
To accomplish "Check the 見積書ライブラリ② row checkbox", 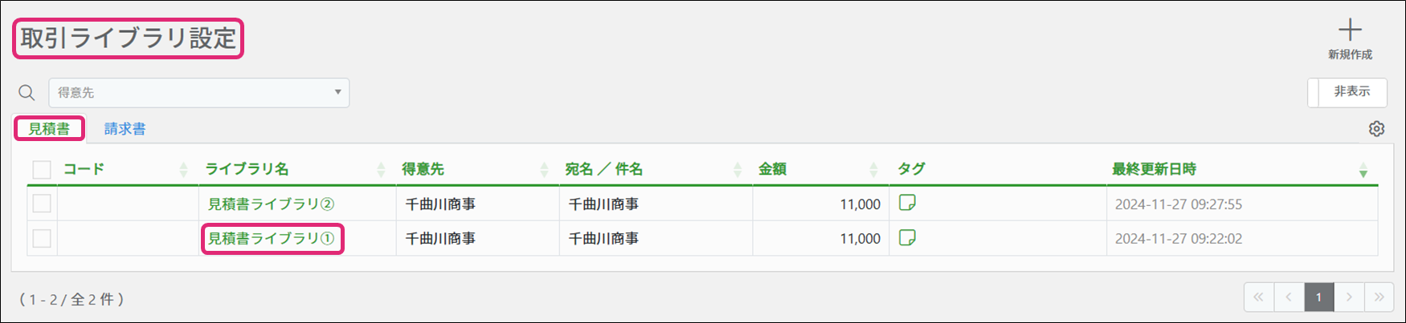I will coord(42,204).
